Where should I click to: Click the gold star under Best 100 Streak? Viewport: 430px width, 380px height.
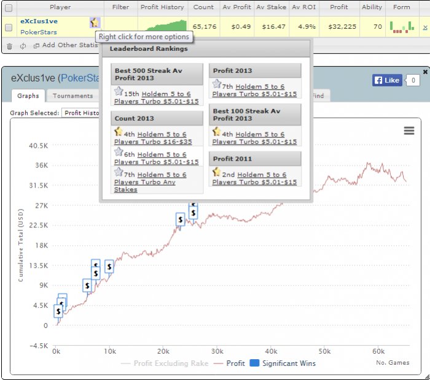coord(217,132)
